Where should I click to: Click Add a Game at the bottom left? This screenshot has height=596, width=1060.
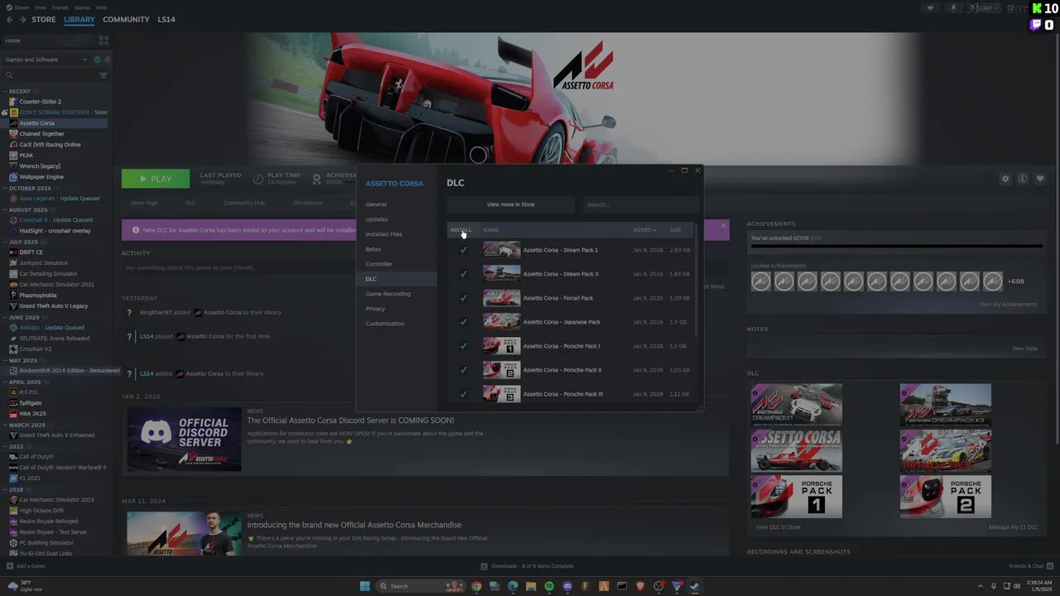26,566
